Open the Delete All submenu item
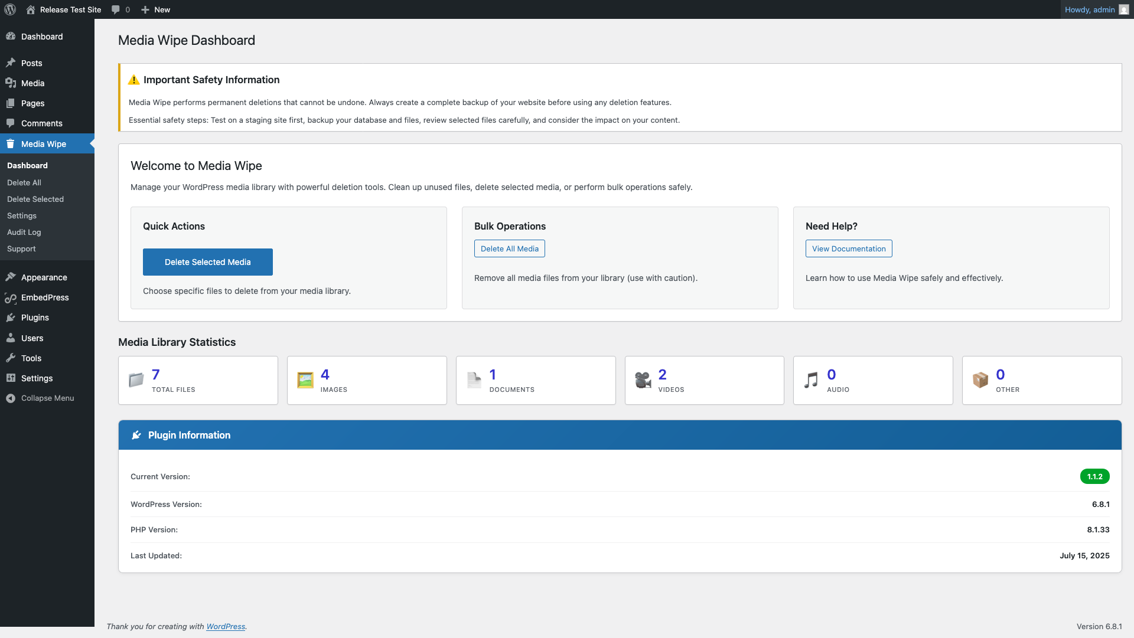 [x=24, y=183]
